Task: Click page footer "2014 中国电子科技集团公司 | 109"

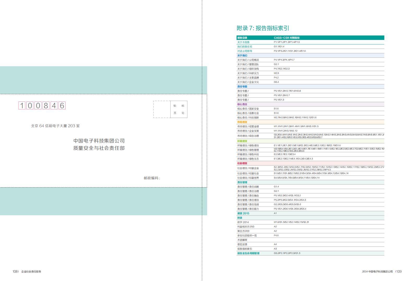Action: (382, 272)
